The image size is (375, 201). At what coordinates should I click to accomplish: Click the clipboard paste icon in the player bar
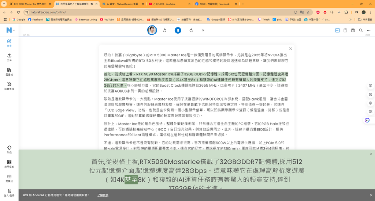click(x=345, y=30)
